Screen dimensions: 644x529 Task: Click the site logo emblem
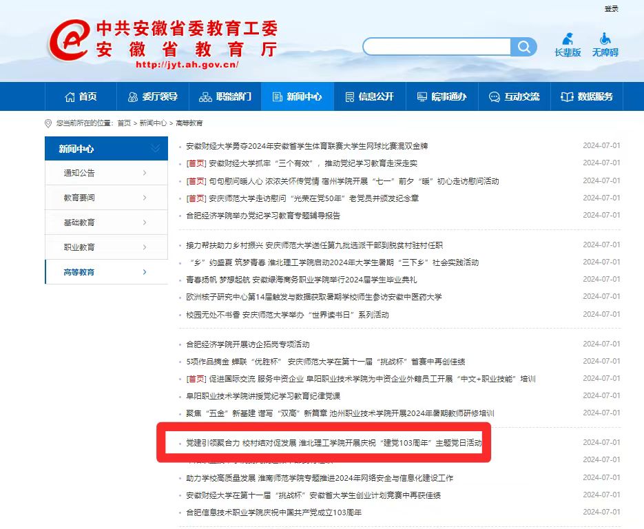click(x=68, y=40)
